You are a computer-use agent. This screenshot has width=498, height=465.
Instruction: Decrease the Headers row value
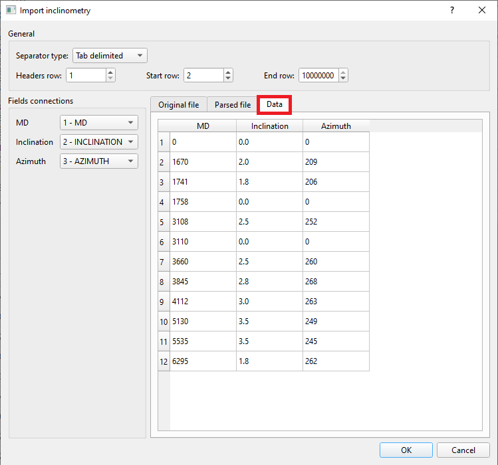pyautogui.click(x=110, y=78)
